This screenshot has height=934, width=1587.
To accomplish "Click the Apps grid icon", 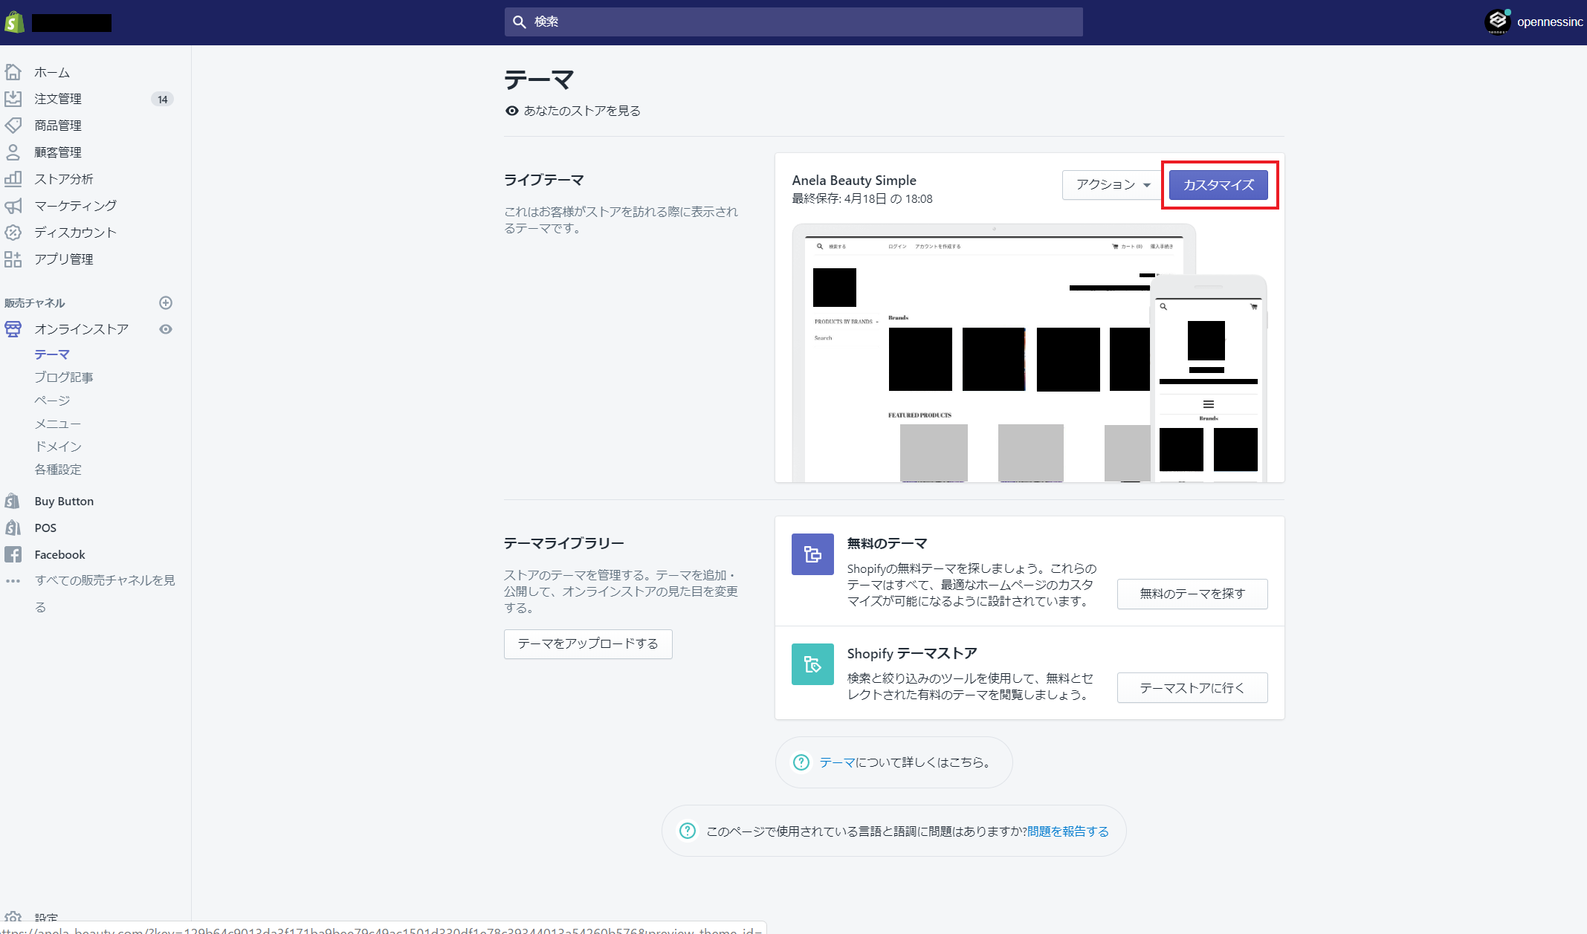I will coord(13,259).
